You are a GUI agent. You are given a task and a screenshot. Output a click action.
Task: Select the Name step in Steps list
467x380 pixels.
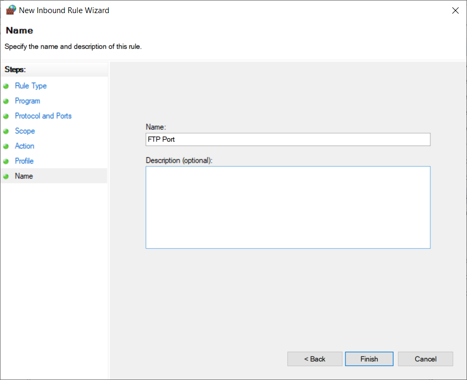24,176
